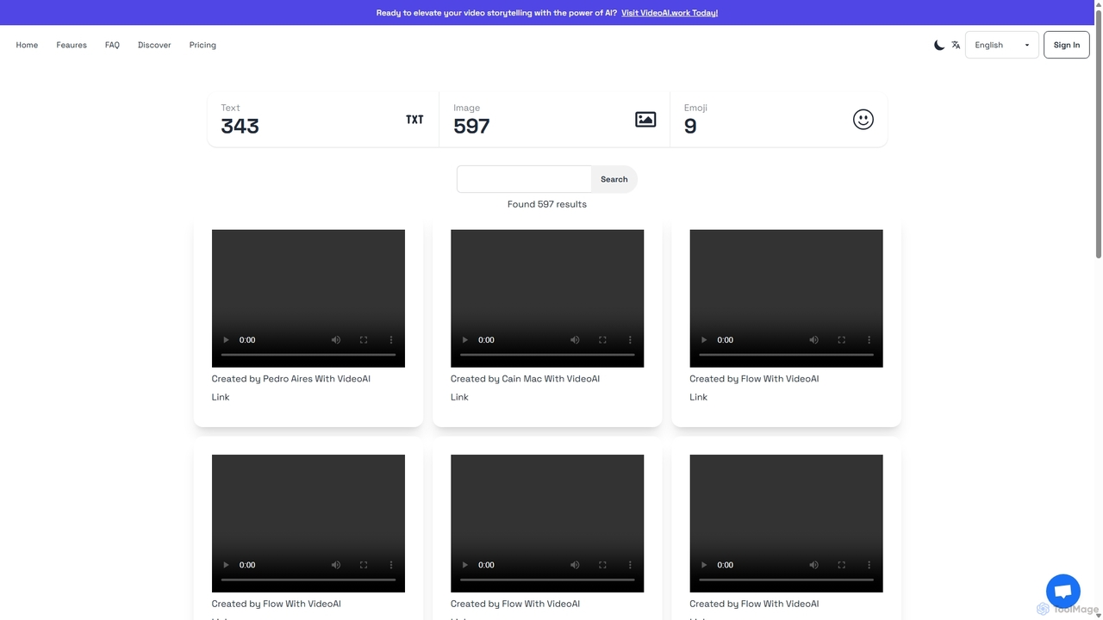Screen dimensions: 1103x620
Task: Click the translate language icon
Action: [956, 45]
